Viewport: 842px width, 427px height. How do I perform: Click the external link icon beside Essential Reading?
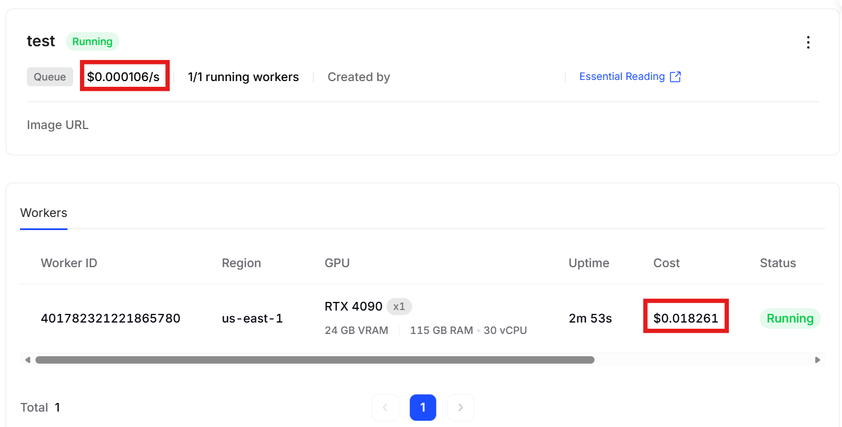point(675,77)
